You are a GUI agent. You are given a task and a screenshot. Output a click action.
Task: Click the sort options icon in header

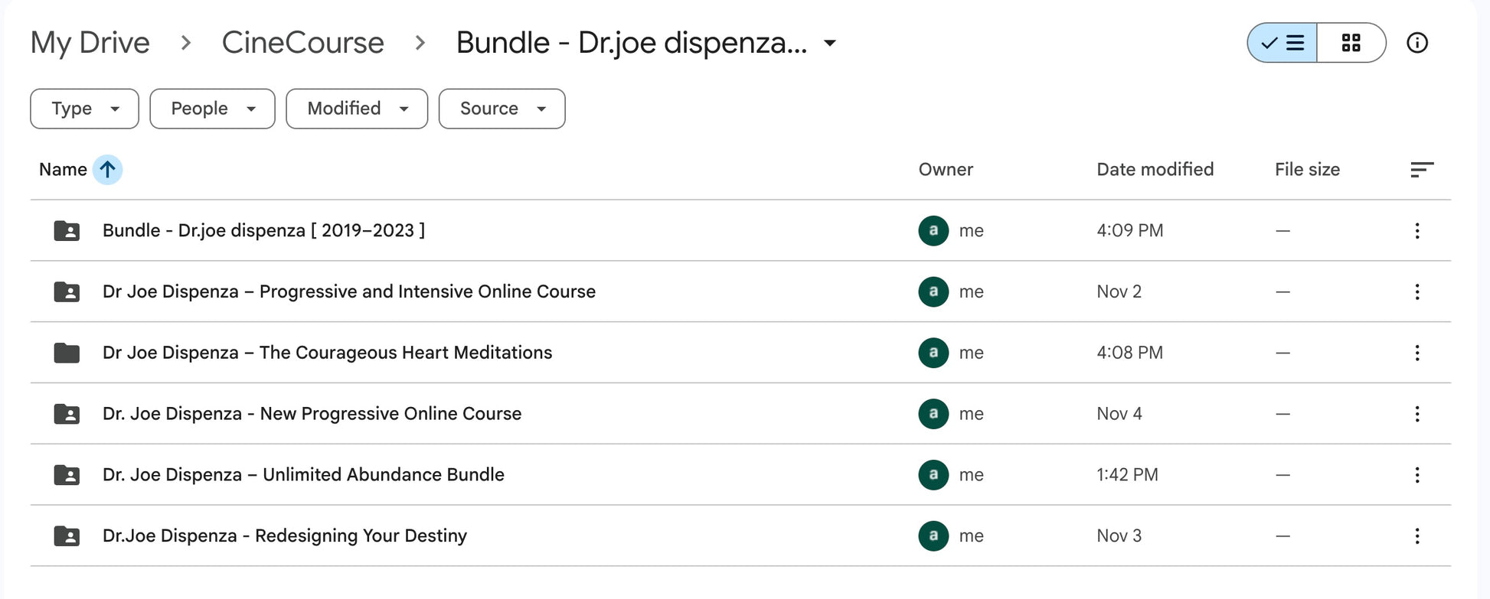pyautogui.click(x=1421, y=170)
